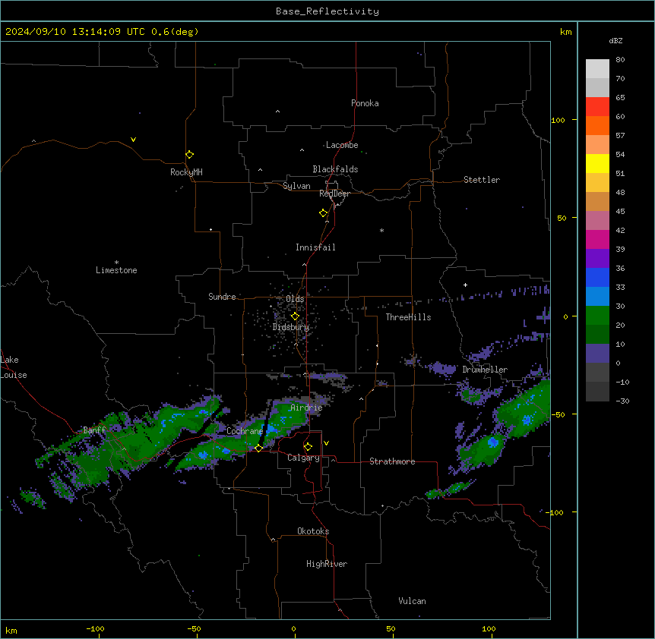Select the Lacombe city label
This screenshot has height=639, width=655.
[342, 145]
